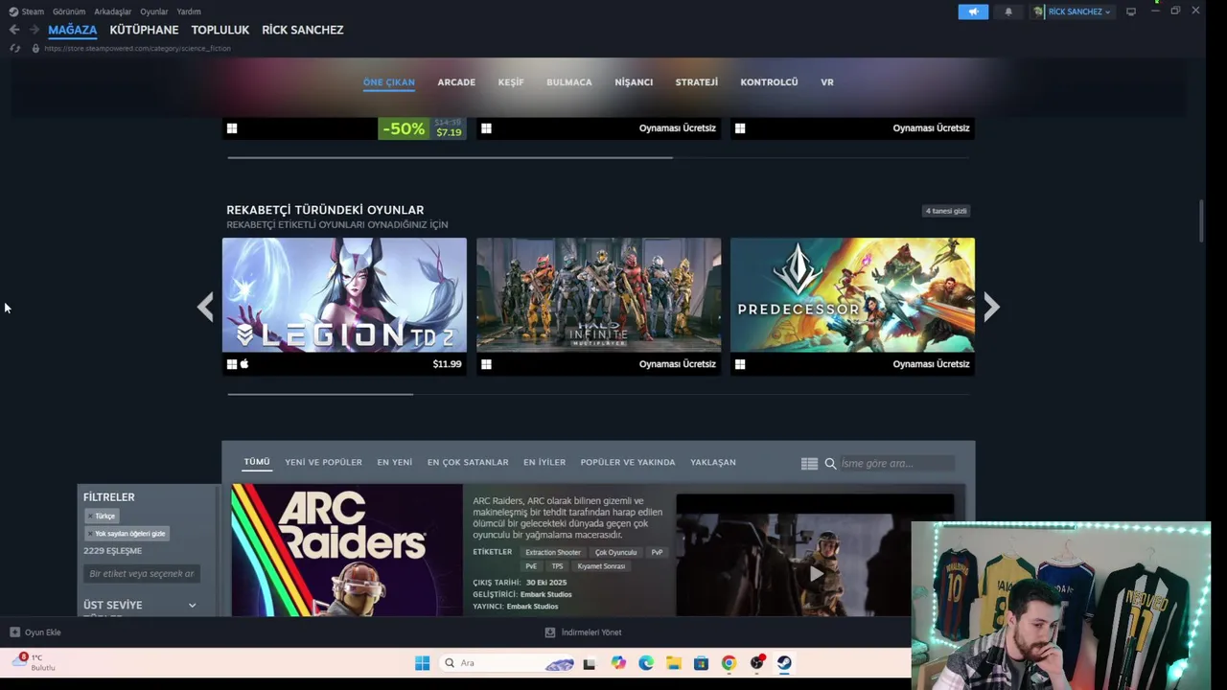Screen dimensions: 1227x690
Task: Open the Arkadaşlar menu
Action: [x=113, y=11]
